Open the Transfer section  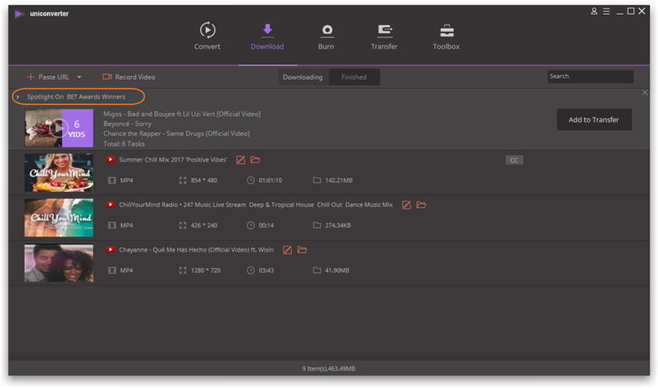pyautogui.click(x=384, y=36)
